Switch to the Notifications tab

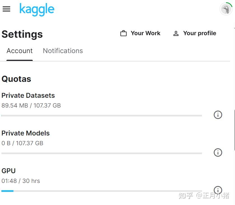tap(63, 51)
